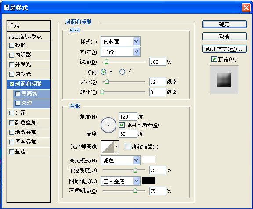Image resolution: width=253 pixels, height=209 pixels.
Task: Open the 高光模式 滤色 dropdown
Action: [120, 160]
